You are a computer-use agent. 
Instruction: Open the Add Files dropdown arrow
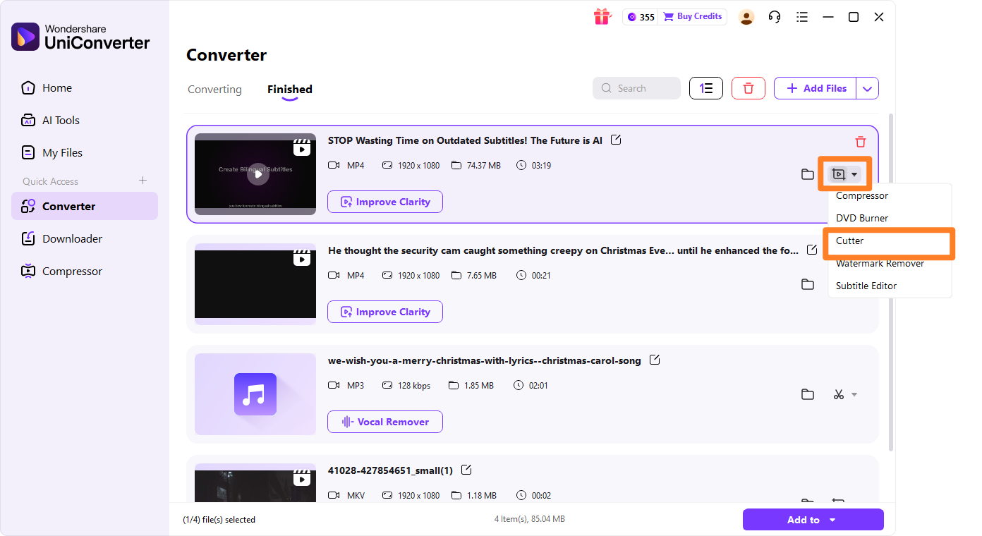click(867, 87)
